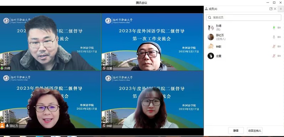This screenshot has height=137, width=284.
Task: Pop out the members panel window
Action: 271,9
